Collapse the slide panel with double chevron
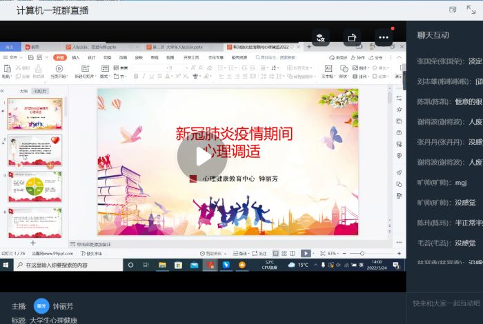This screenshot has height=324, width=483. pyautogui.click(x=2, y=91)
